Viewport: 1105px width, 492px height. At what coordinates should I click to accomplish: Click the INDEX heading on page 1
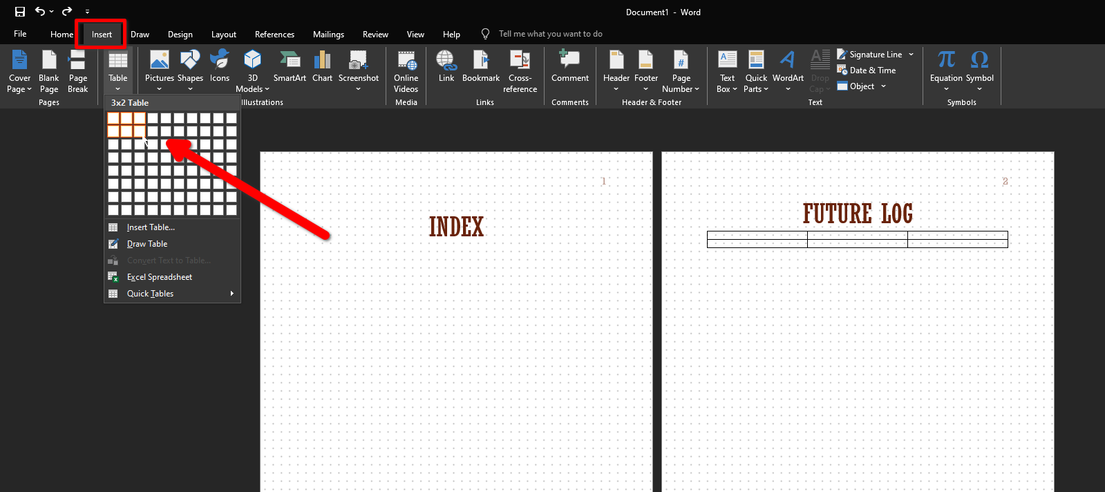point(456,227)
